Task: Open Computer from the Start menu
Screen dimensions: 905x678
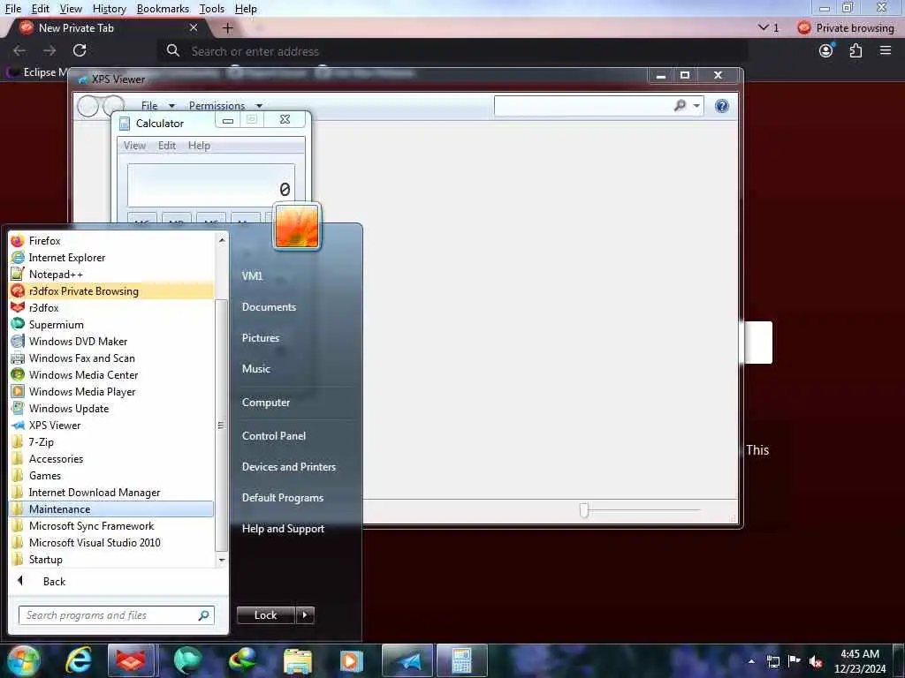Action: [266, 403]
